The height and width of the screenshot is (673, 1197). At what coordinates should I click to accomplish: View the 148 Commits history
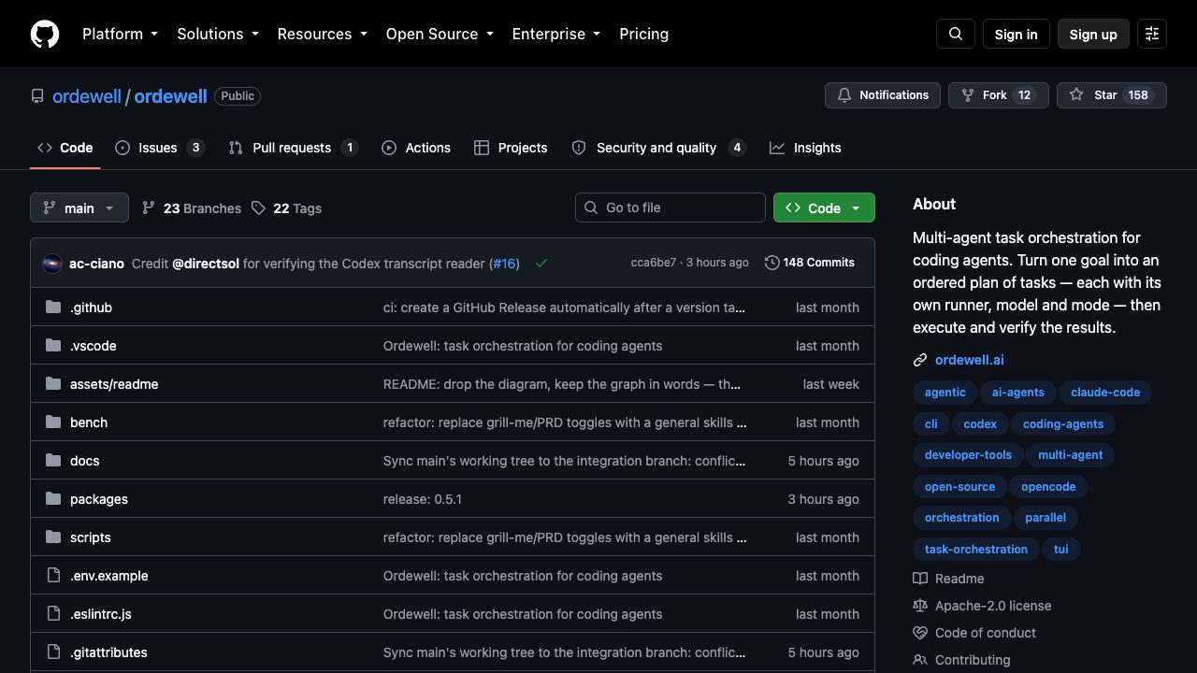[810, 263]
